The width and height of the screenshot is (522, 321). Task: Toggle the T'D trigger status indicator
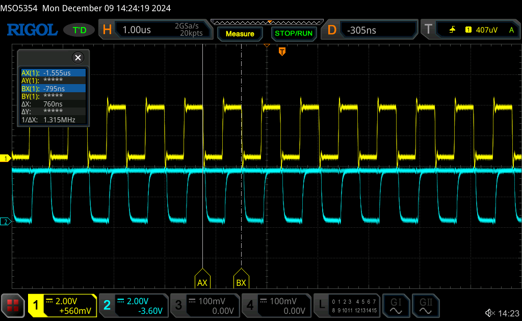point(79,30)
